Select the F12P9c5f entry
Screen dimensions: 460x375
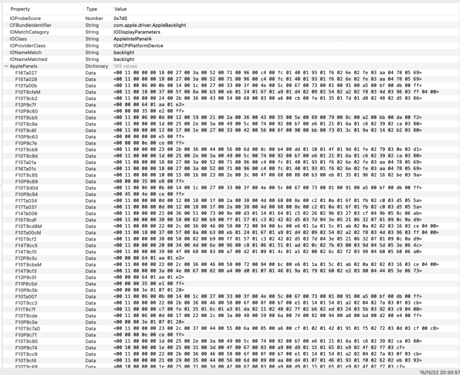click(26, 277)
